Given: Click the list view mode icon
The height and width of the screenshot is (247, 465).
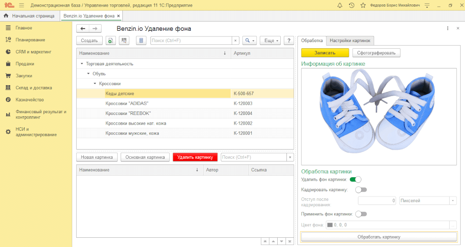Looking at the screenshot, I should click(x=141, y=40).
